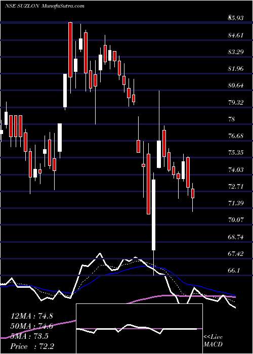Image resolution: width=253 pixels, height=354 pixels.
Task: Click the NSE SUZLON MunafaSutra.com title text
Action: pyautogui.click(x=45, y=6)
